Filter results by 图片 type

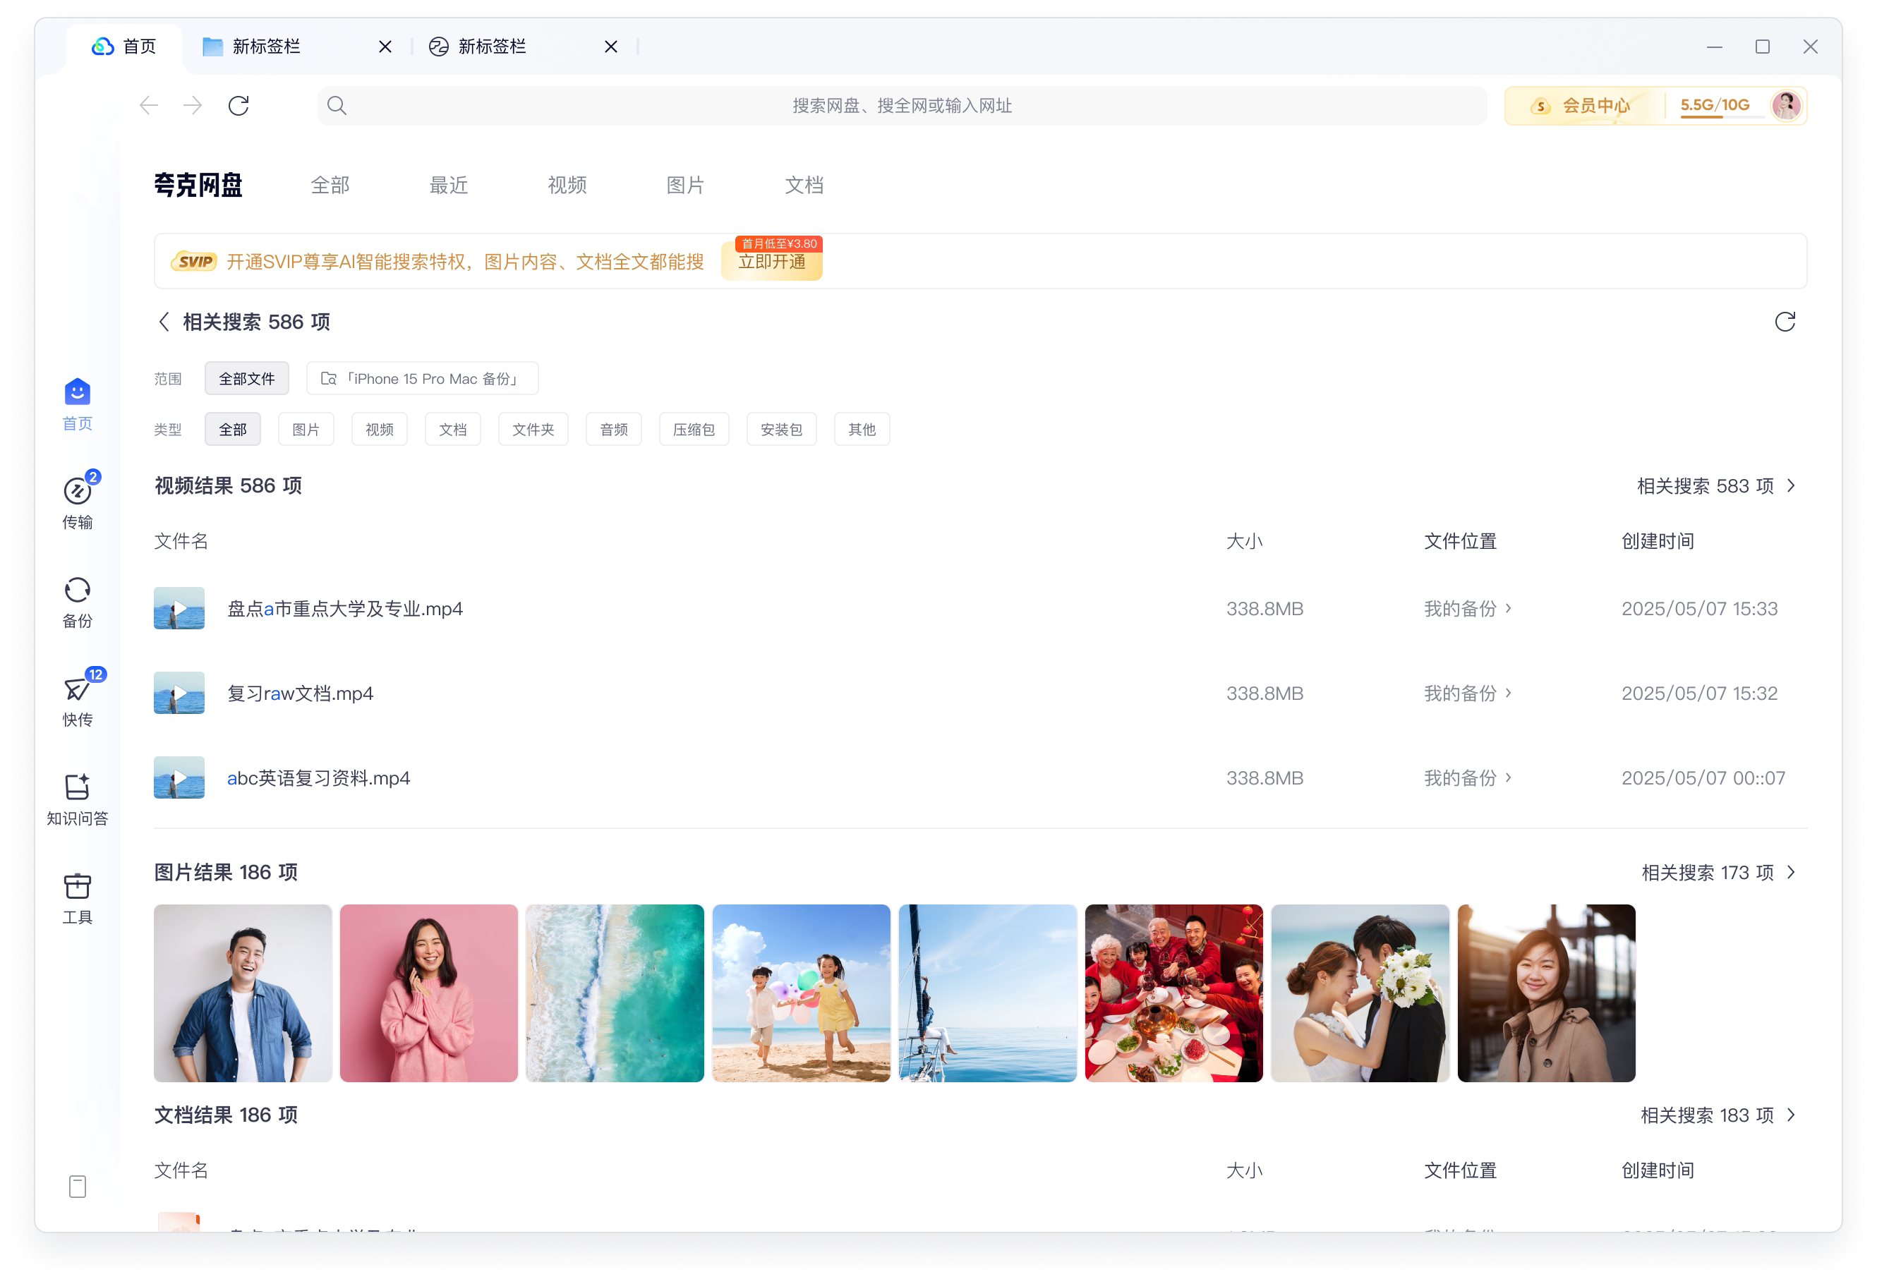[x=306, y=430]
